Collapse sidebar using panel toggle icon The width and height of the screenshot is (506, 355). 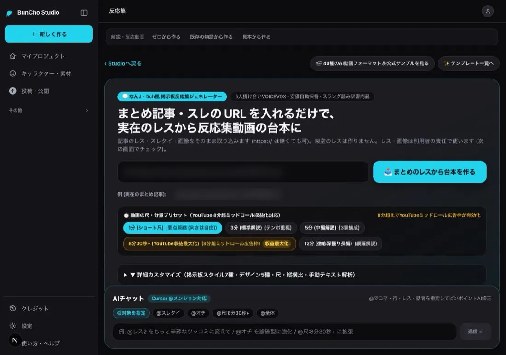tap(84, 12)
